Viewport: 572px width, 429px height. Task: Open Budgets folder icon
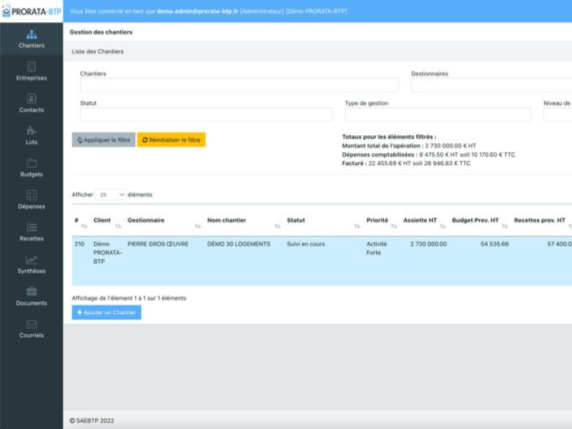[31, 163]
